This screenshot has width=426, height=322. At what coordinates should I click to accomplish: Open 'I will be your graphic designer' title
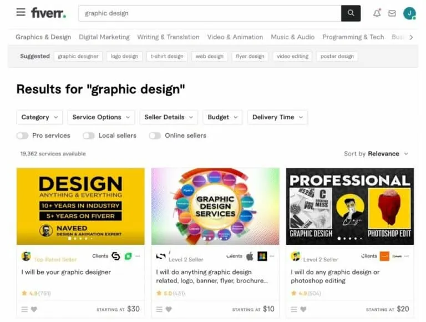click(x=66, y=272)
